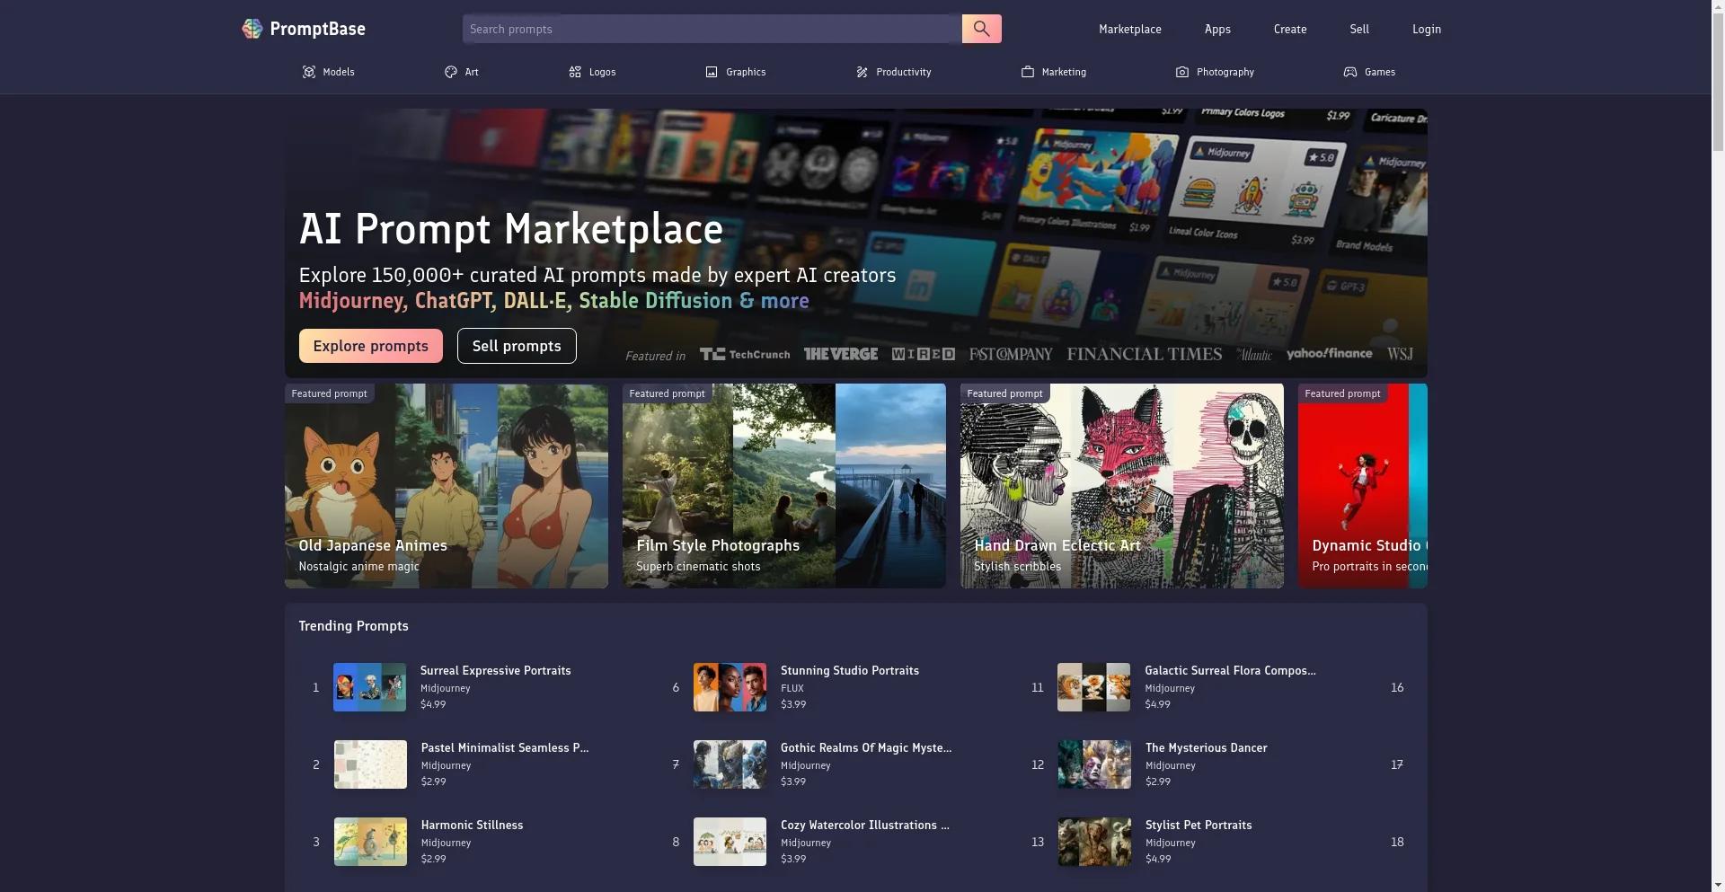Click the Graphics image icon
The height and width of the screenshot is (892, 1725).
pyautogui.click(x=712, y=72)
